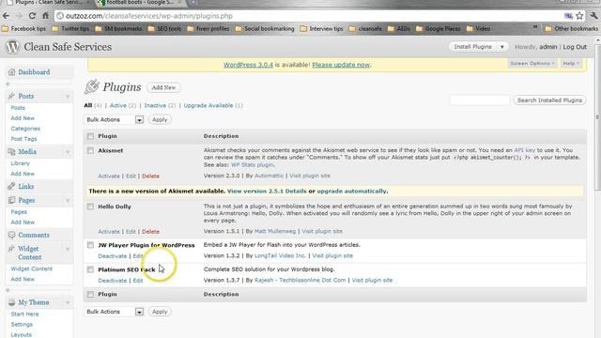Click Activate under the Akismet plugin
601x338 pixels.
point(109,177)
